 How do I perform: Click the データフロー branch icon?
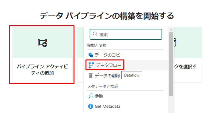(x=91, y=65)
